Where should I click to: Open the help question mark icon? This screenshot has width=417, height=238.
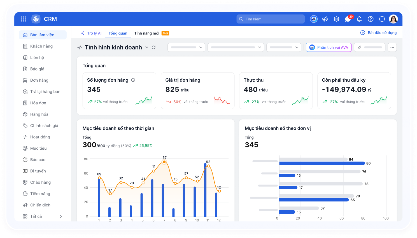371,19
